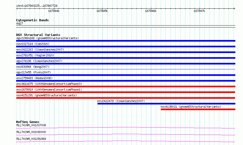
Task: Open variant nsv4138021 (gnomADStructuralVariants) label
Action: pyautogui.click(x=191, y=107)
